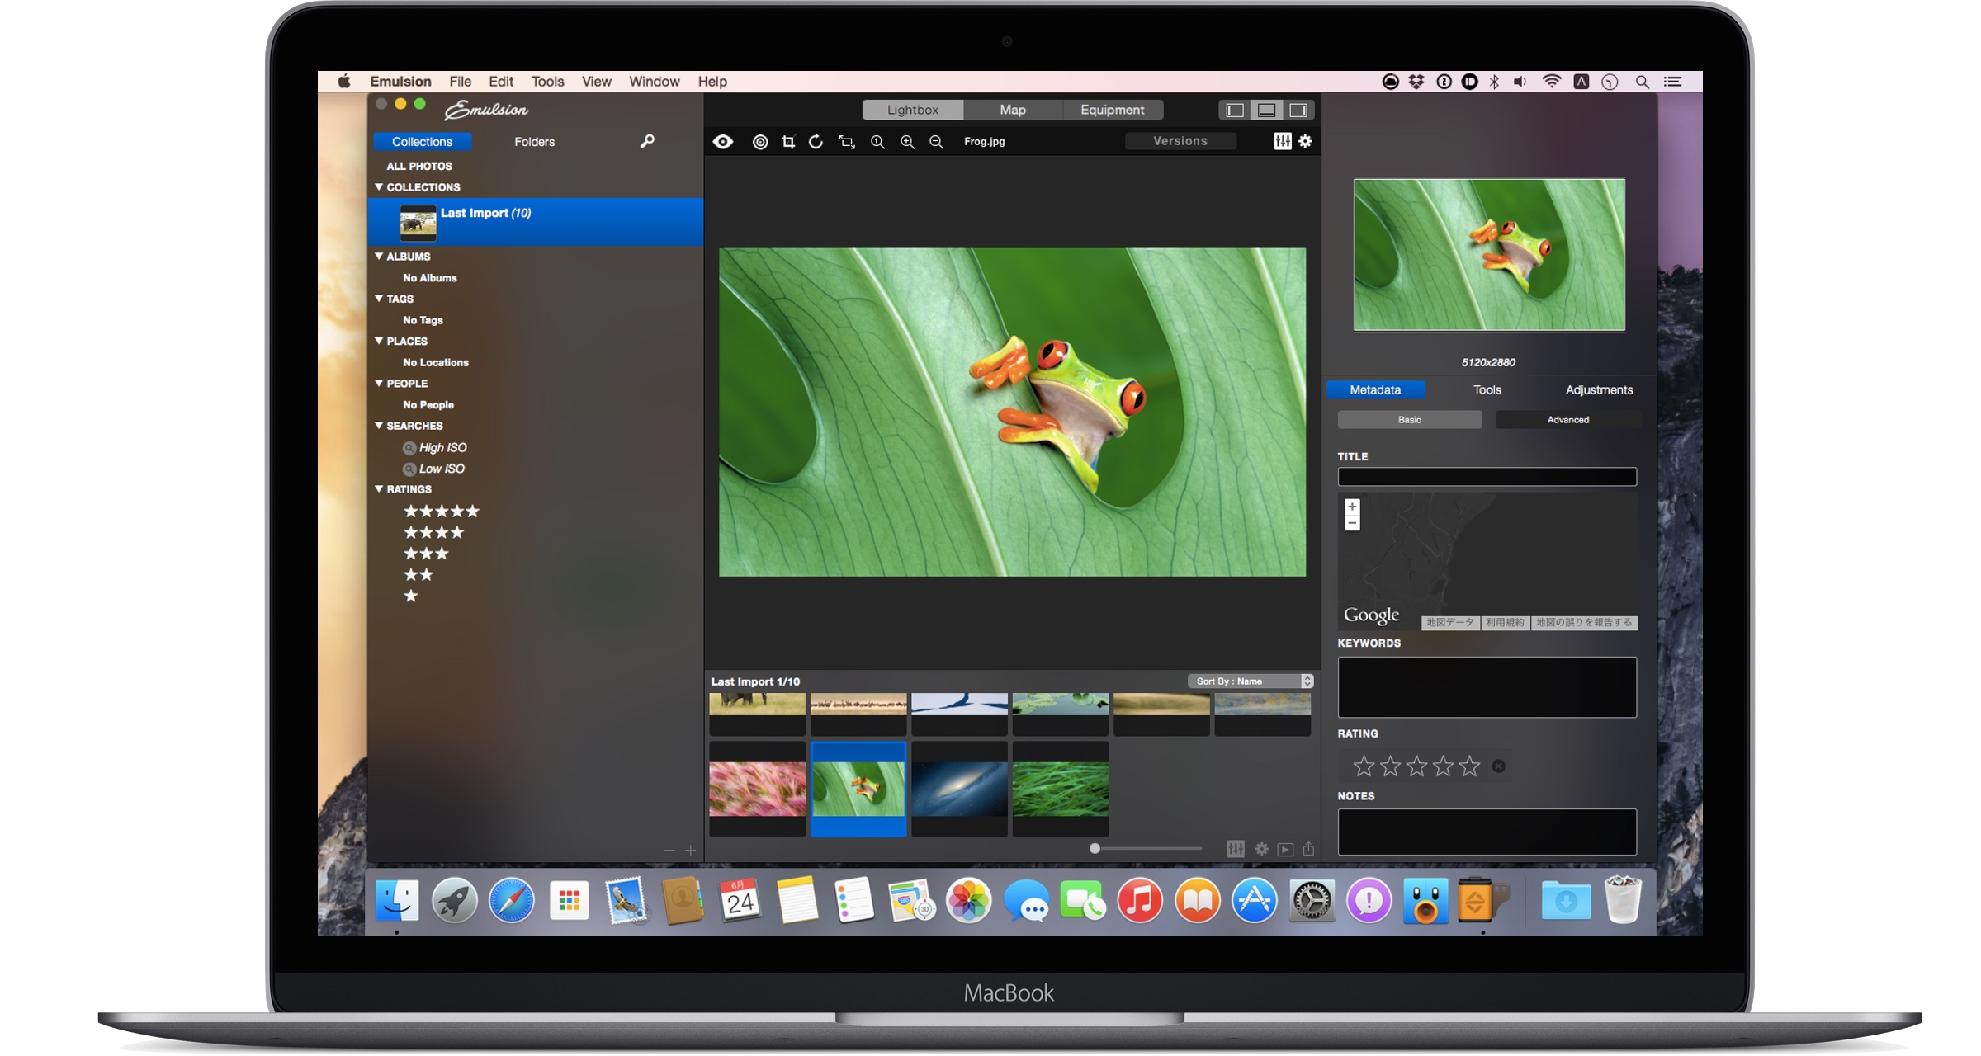This screenshot has height=1056, width=1981.
Task: Click the thumbnail size slider
Action: point(1095,848)
